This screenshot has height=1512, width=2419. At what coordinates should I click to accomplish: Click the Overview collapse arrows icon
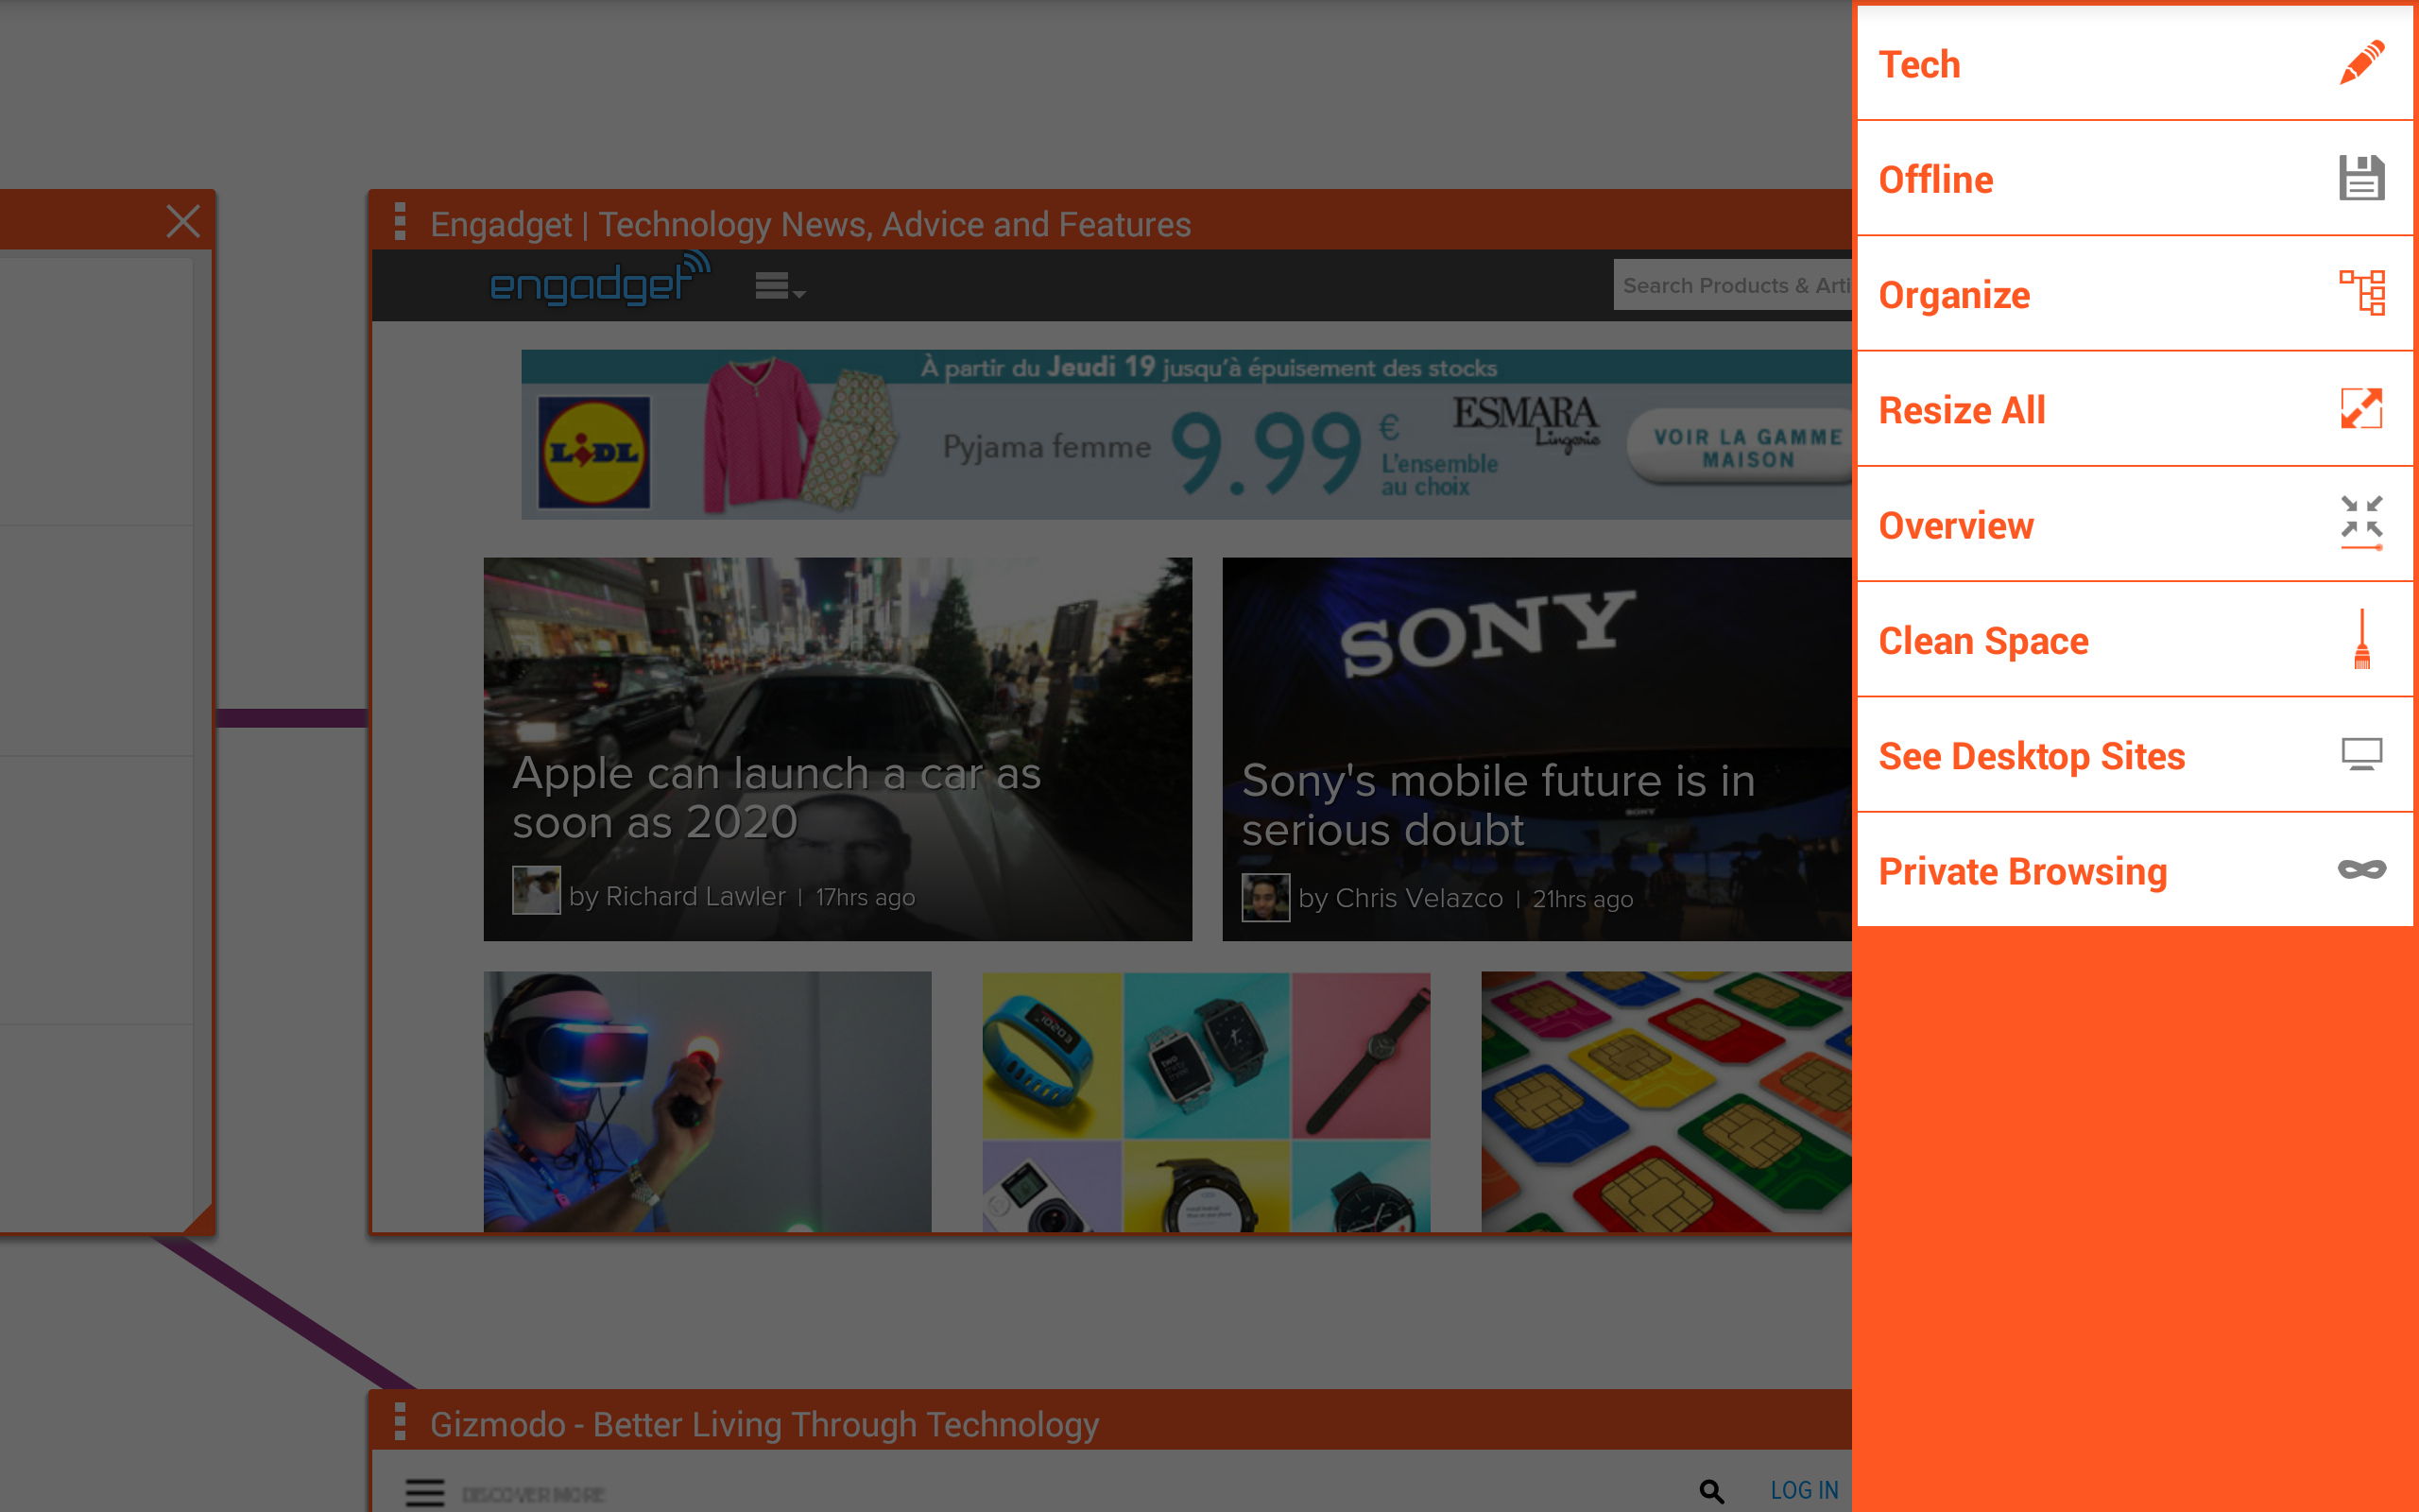[2361, 523]
